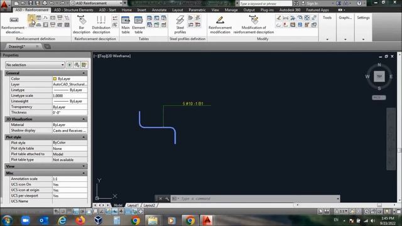This screenshot has height=226, width=402.
Task: Open the Home ribbon tab
Action: [x=127, y=10]
